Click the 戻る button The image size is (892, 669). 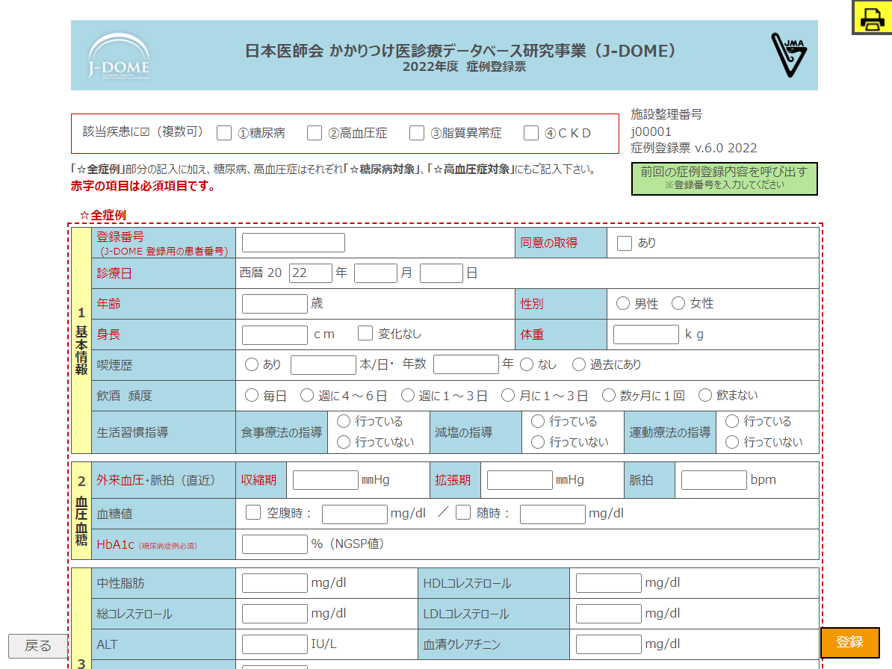coord(38,647)
